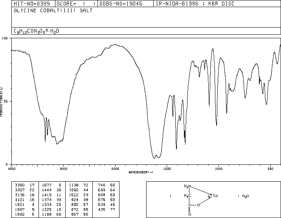Image resolution: width=281 pixels, height=218 pixels.
Task: Select peak value 3307 in the table
Action: point(20,190)
